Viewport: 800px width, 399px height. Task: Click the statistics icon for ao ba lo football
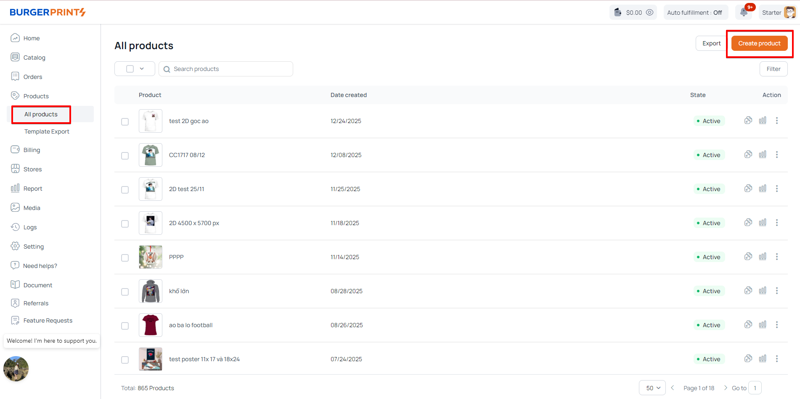763,325
